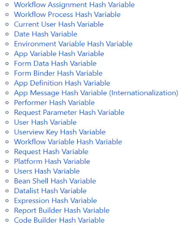Viewport: 180px width, 228px height.
Task: Open Environment Variable Hash Variable page
Action: point(73,44)
